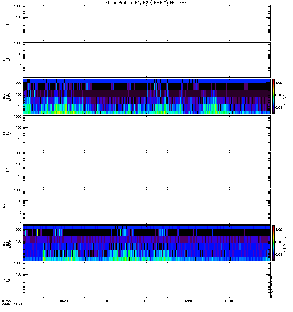Screen dimensions: 293x312
Task: Click the empty thc fp 2 bottom plot panel
Action: (146, 280)
